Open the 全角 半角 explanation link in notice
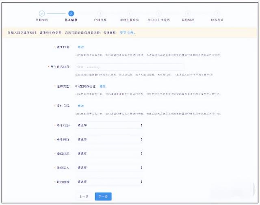Screen dimensions: 260x205 coord(127,32)
